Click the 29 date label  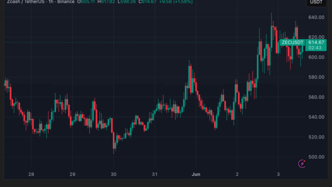[x=72, y=174]
